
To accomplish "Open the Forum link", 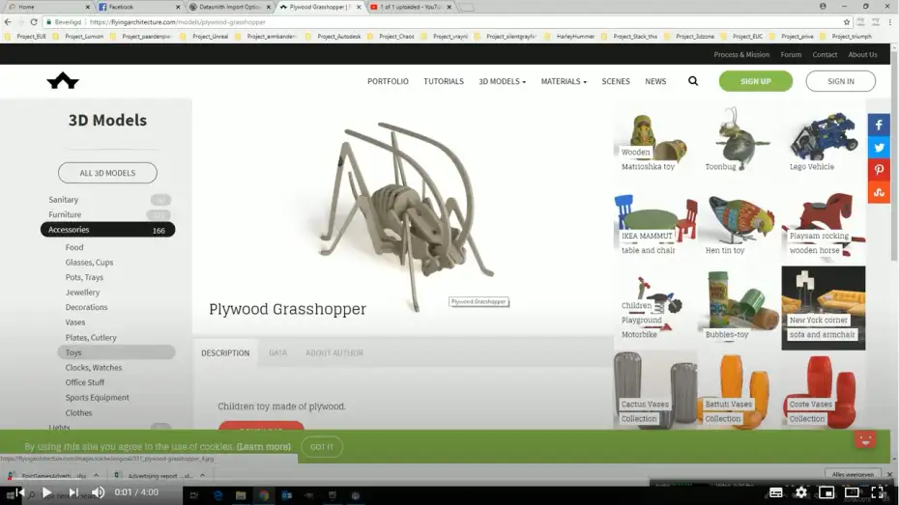I will [791, 54].
